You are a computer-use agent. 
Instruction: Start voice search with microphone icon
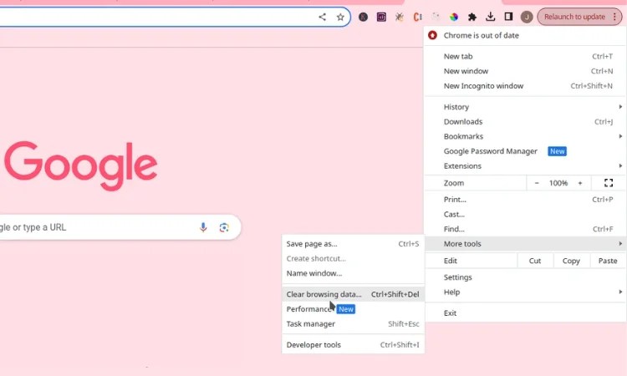click(x=203, y=227)
